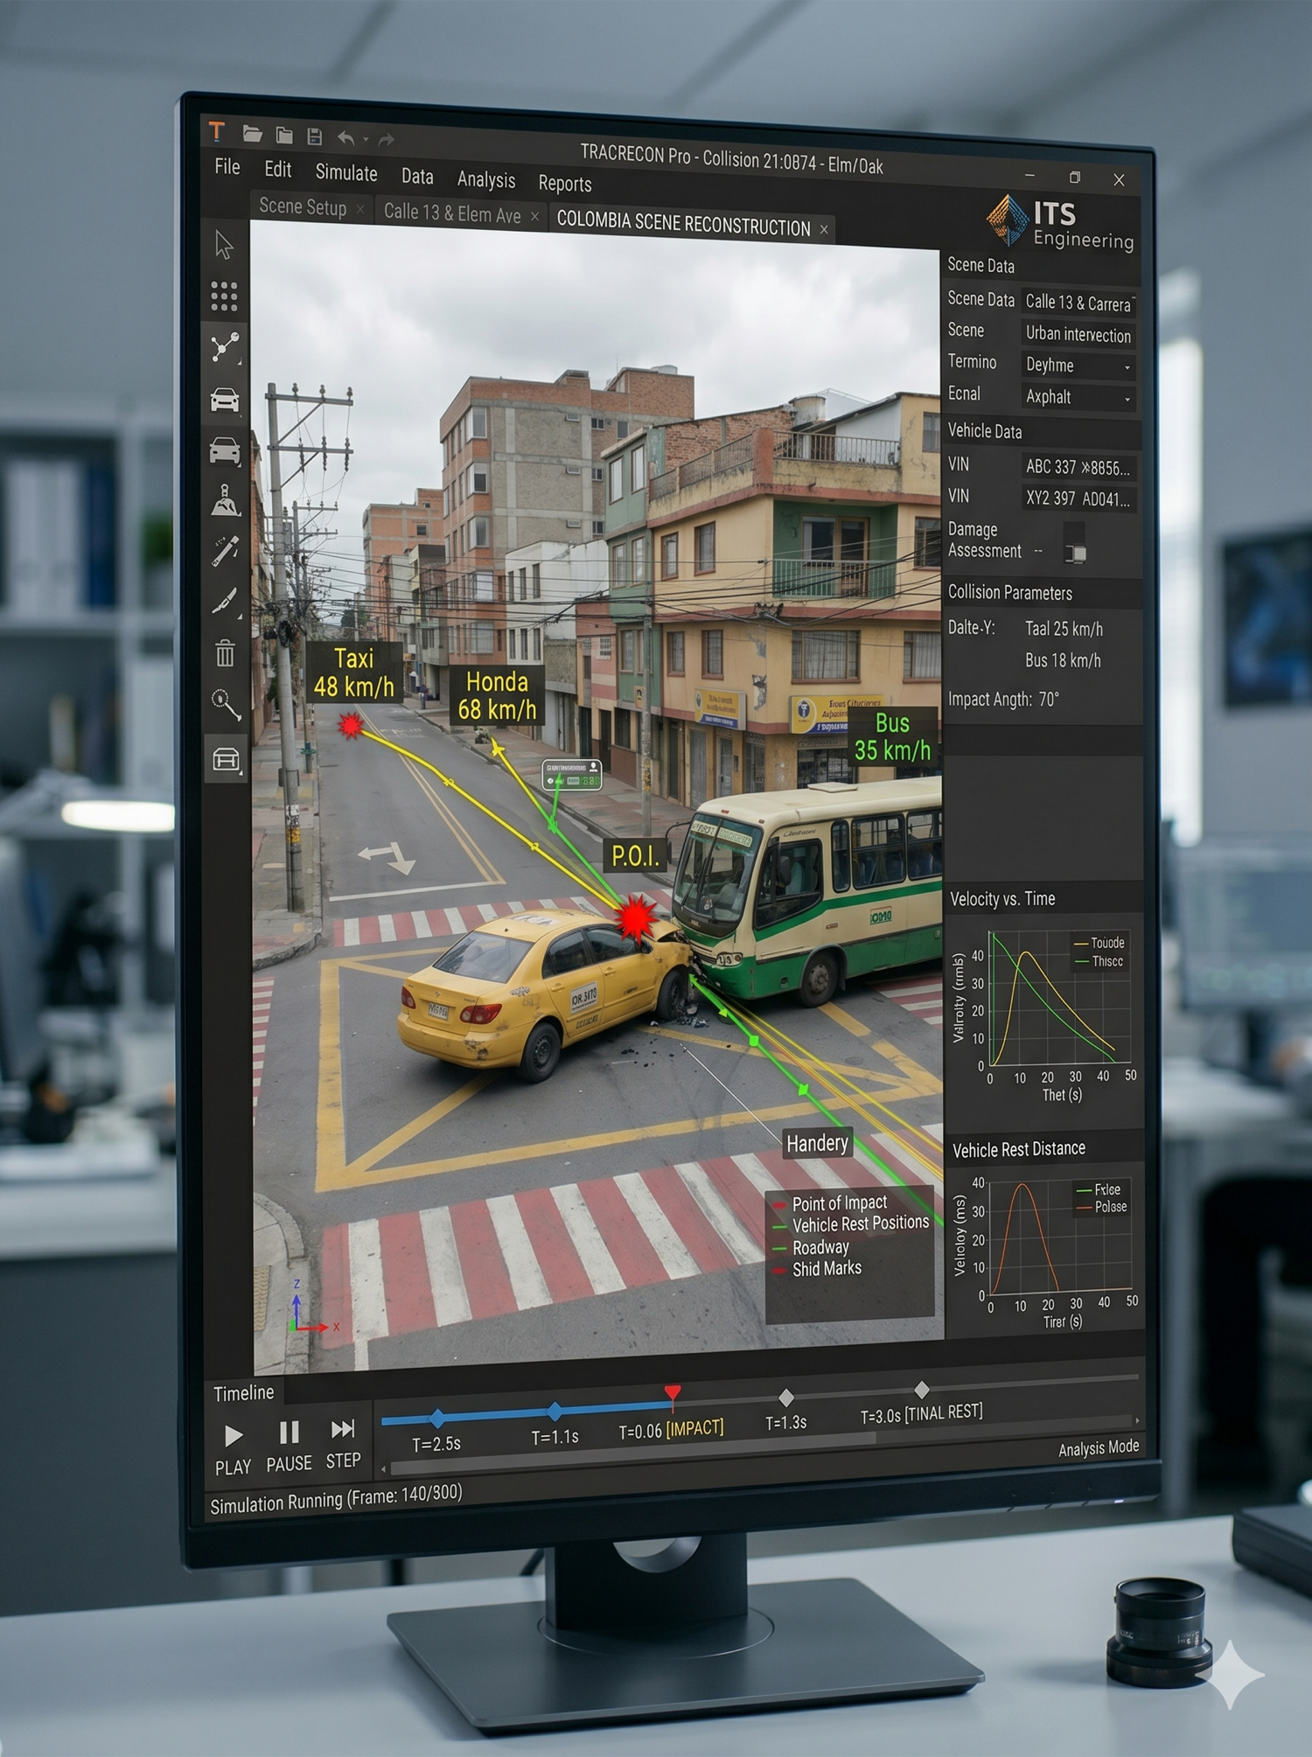
Task: Click the Step forward button
Action: (343, 1429)
